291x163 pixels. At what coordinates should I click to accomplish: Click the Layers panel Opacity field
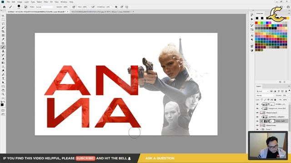(x=285, y=96)
